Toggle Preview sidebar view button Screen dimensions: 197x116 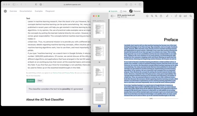click(x=112, y=16)
